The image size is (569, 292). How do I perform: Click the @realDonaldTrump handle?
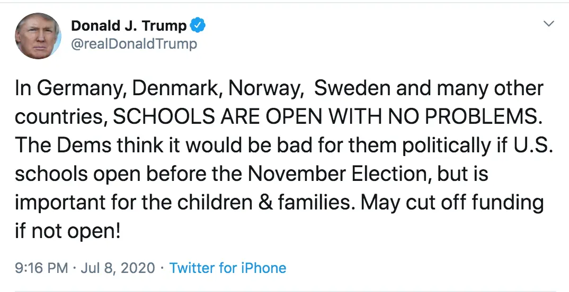pos(134,44)
